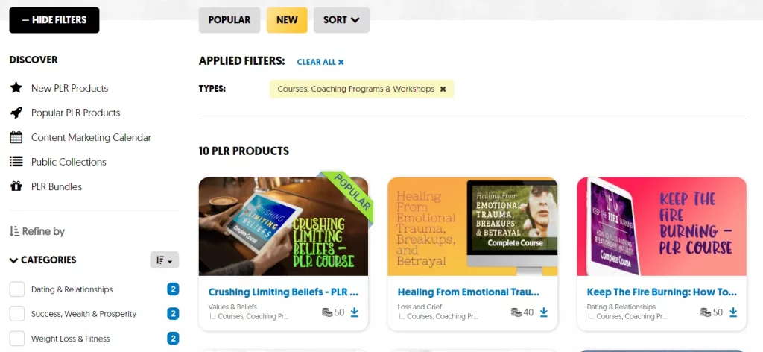Click the CLEAR ALL link
This screenshot has width=763, height=352.
(320, 62)
